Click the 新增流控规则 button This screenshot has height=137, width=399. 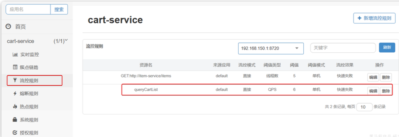click(374, 18)
